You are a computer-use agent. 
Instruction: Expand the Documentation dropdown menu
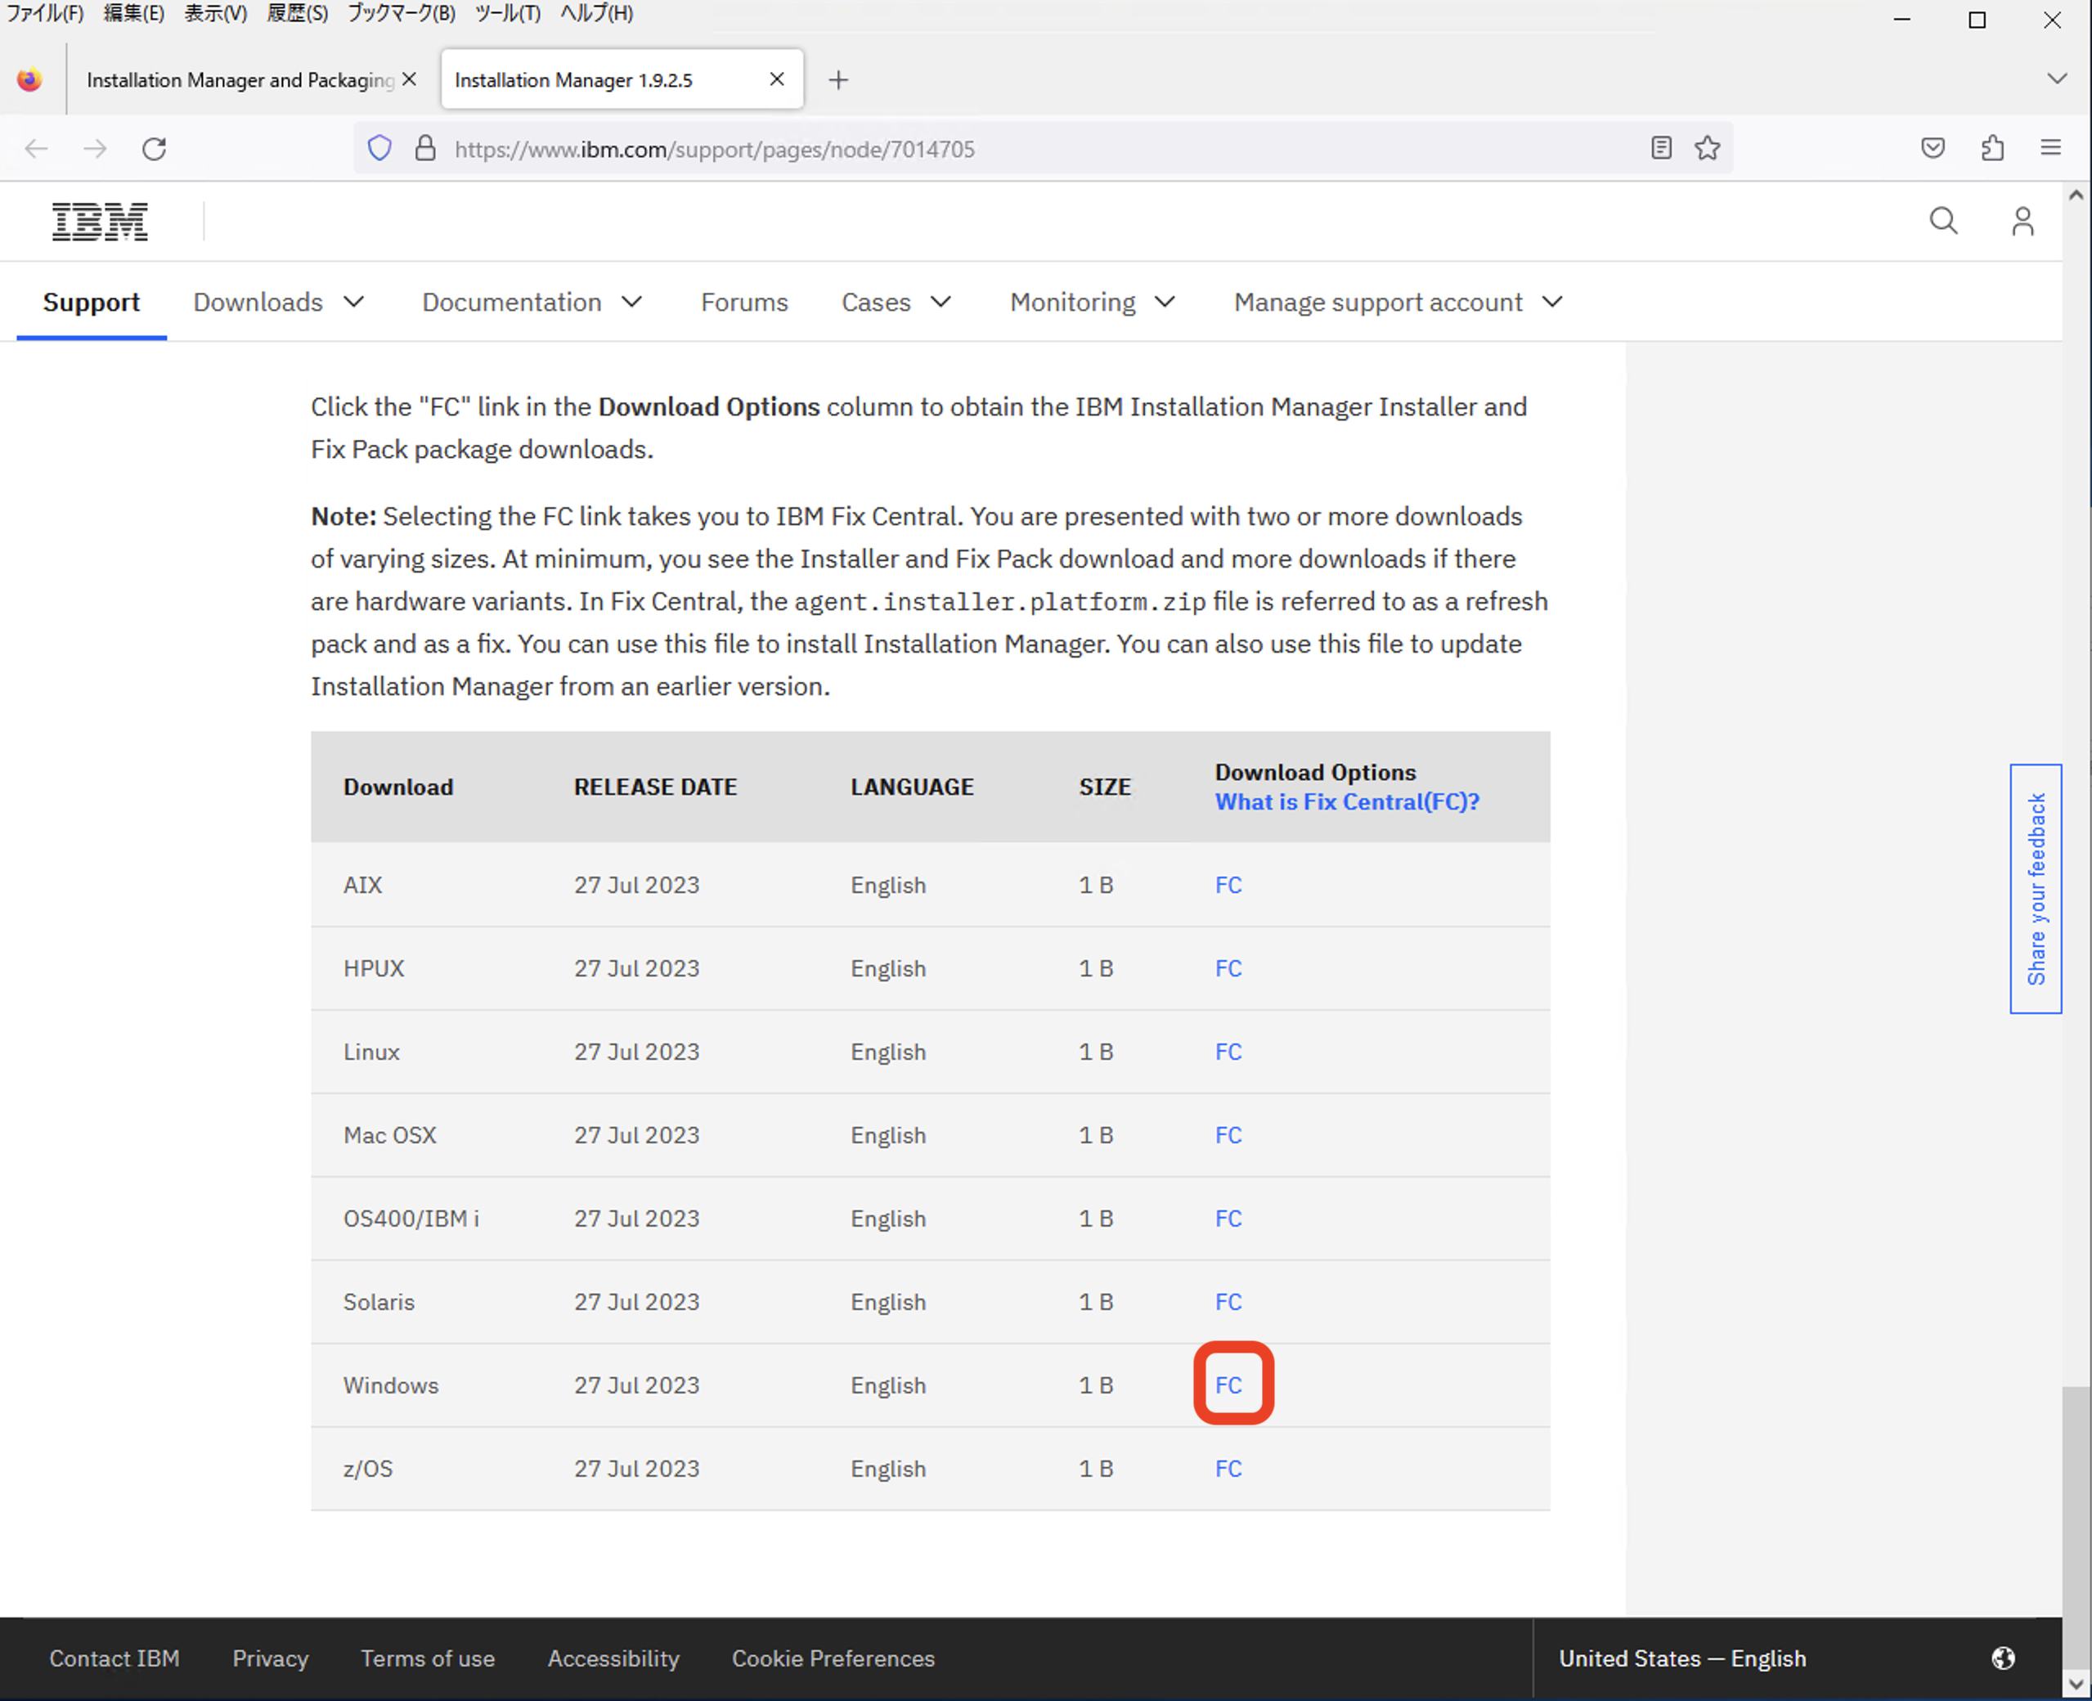532,302
